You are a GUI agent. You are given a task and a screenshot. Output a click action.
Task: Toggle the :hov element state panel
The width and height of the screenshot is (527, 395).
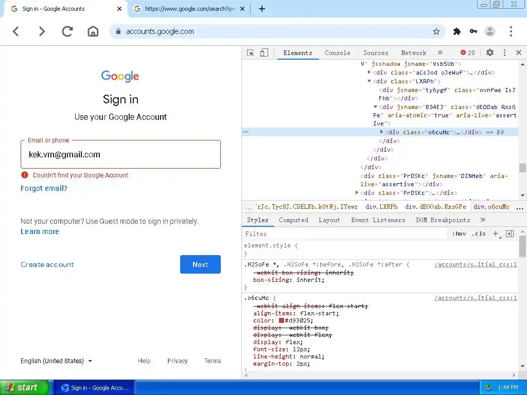(x=459, y=234)
